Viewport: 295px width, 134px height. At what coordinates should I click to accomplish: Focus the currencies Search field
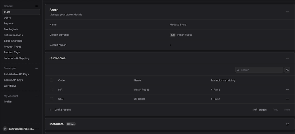pyautogui.click(x=261, y=70)
